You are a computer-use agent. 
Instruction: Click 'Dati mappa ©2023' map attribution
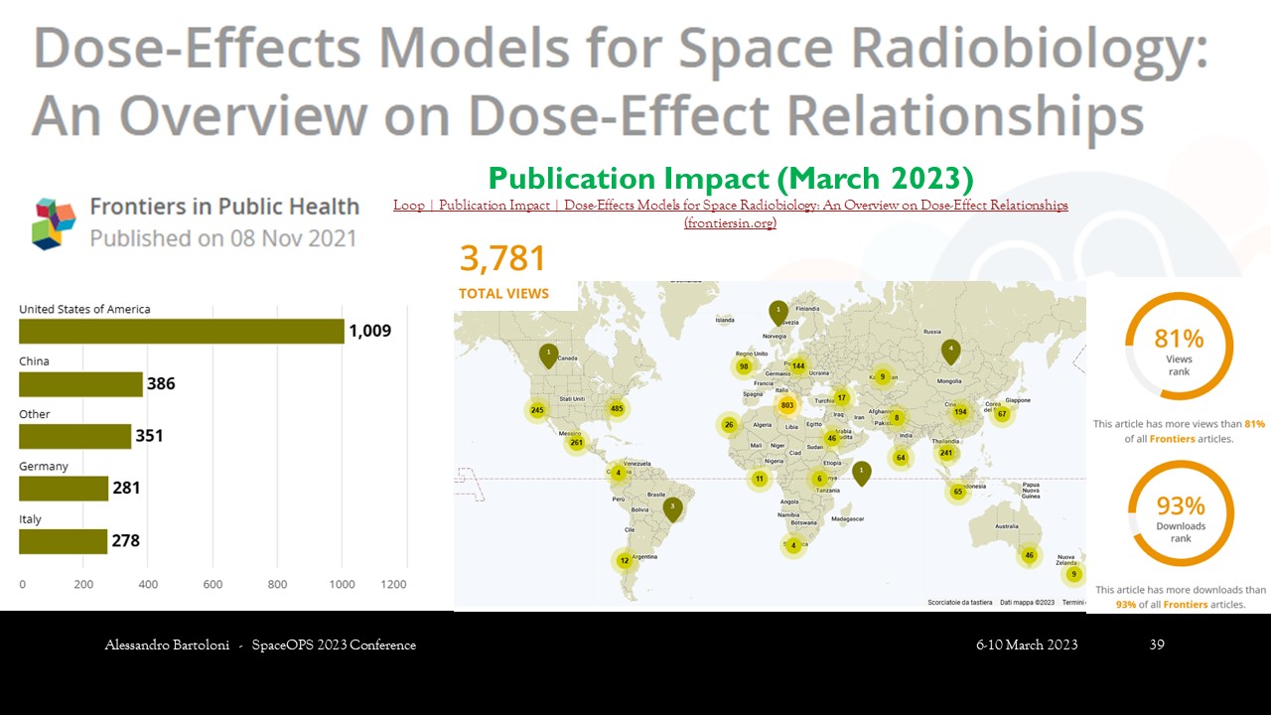(1027, 603)
